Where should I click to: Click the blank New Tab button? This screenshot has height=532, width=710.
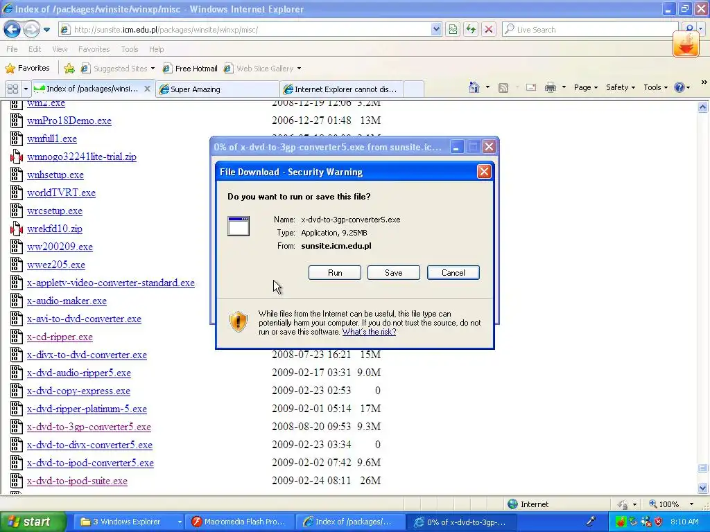pyautogui.click(x=414, y=89)
